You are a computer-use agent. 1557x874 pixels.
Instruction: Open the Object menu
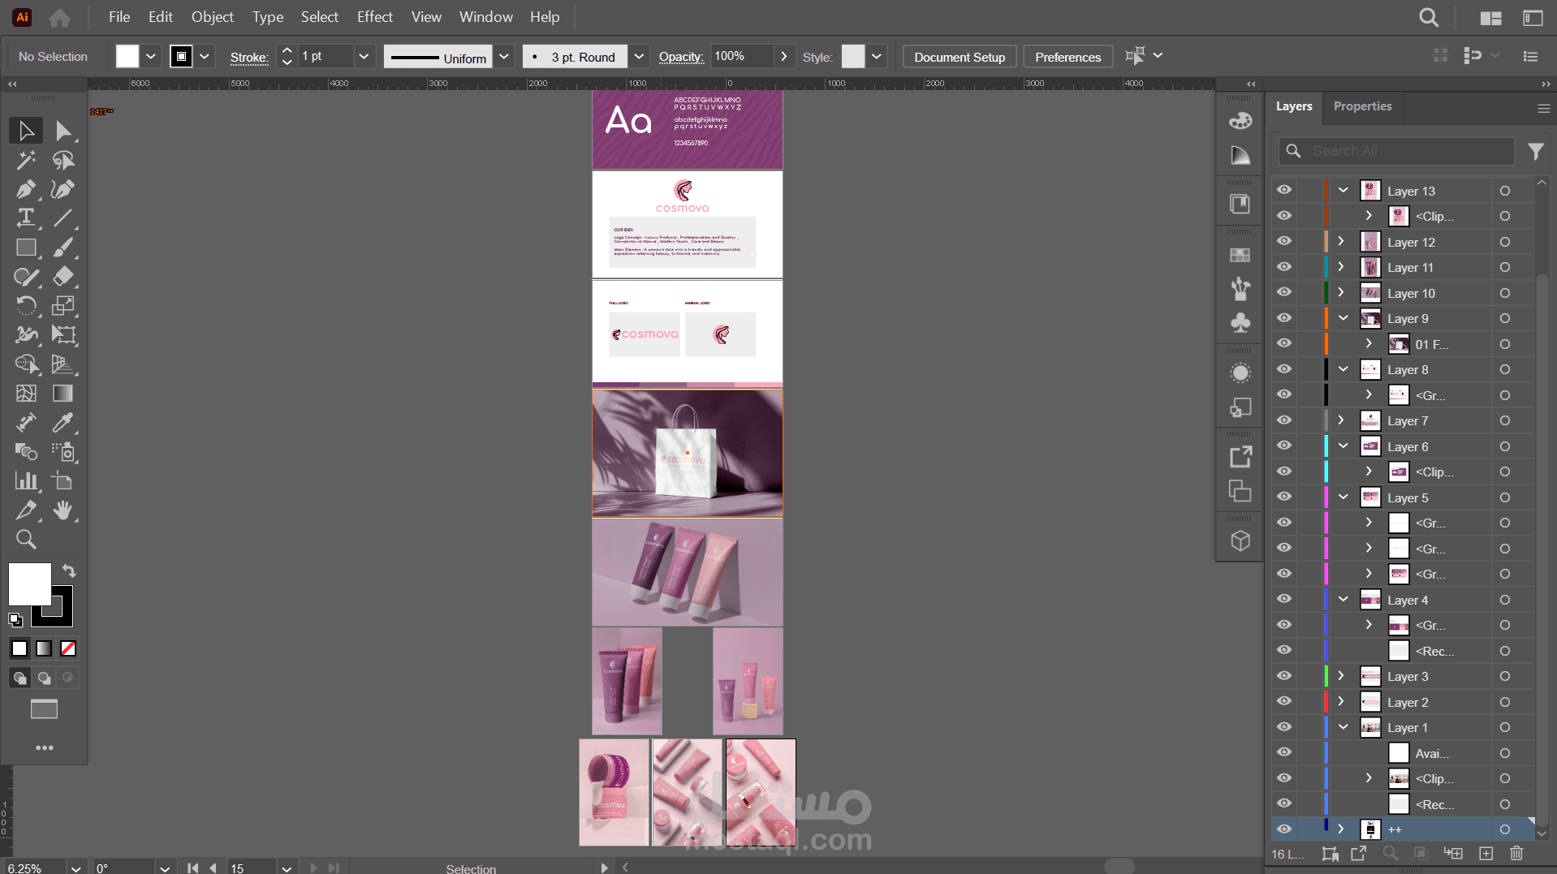tap(213, 17)
